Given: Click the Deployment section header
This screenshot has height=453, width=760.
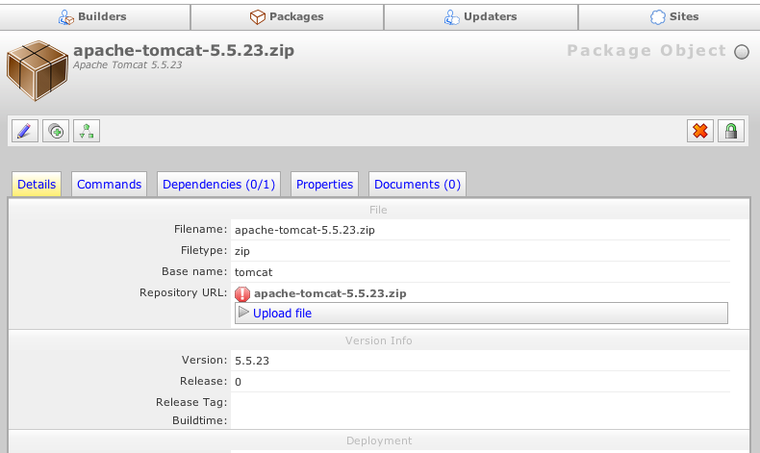Looking at the screenshot, I should tap(379, 440).
